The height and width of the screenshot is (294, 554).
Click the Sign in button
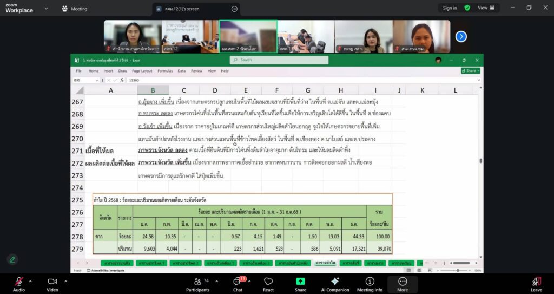pos(450,8)
